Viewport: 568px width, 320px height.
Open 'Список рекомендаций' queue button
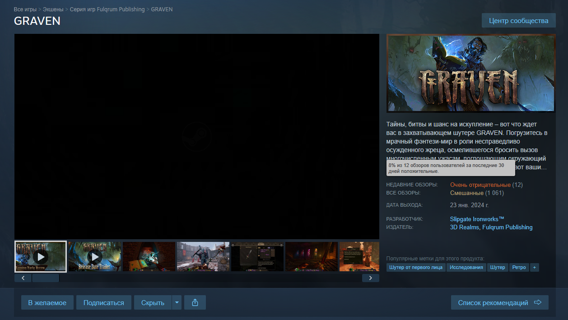[x=500, y=302]
